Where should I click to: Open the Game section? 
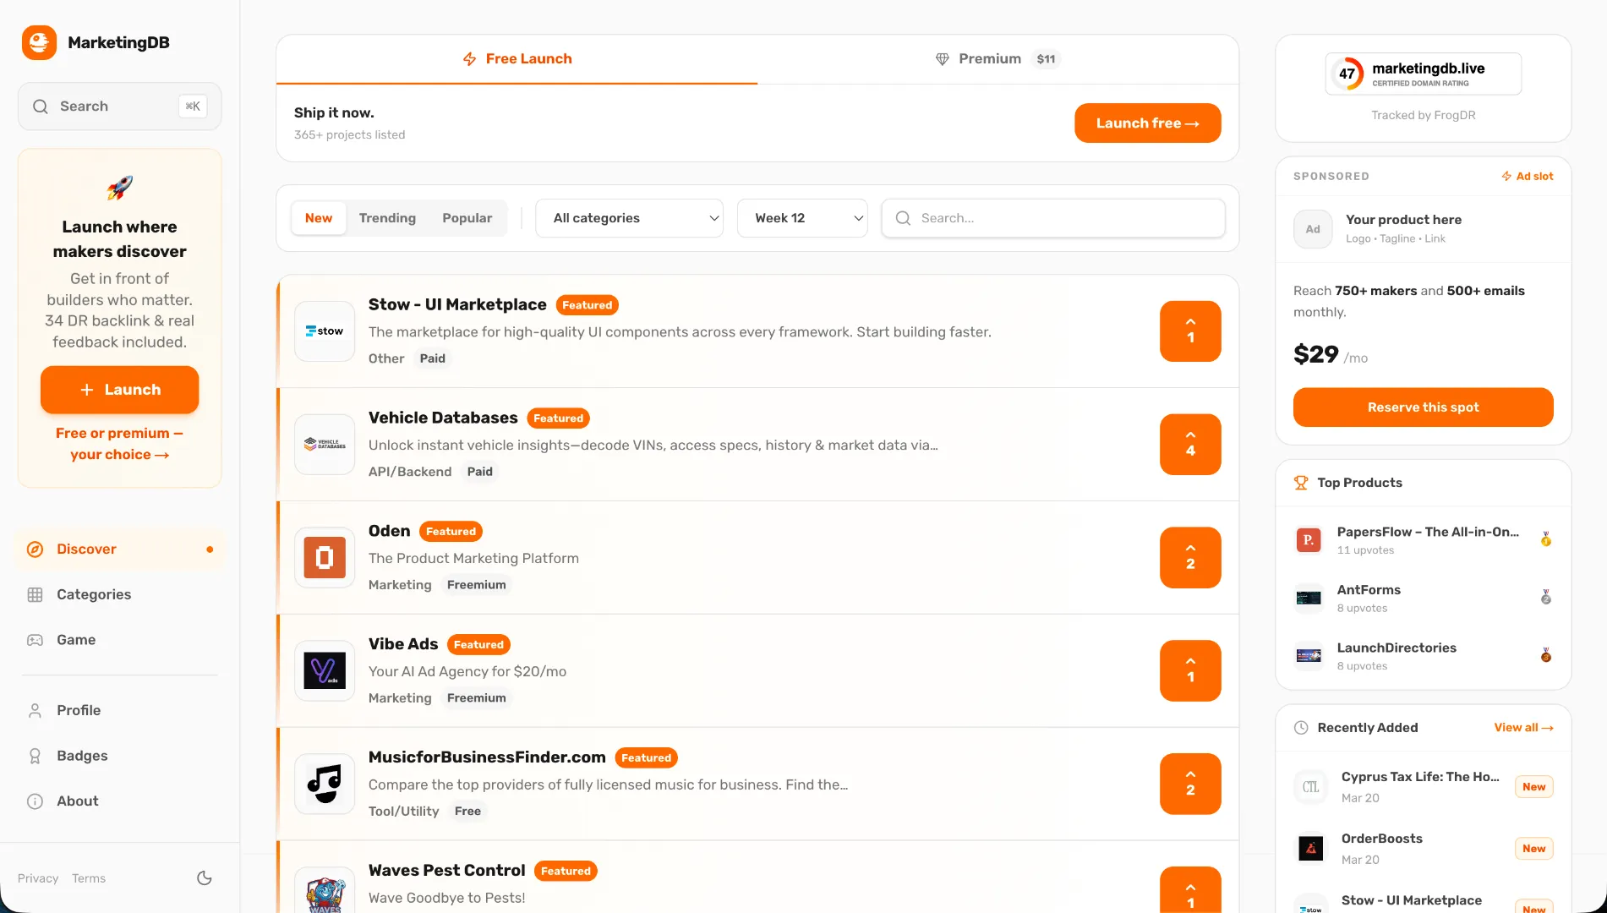[75, 639]
